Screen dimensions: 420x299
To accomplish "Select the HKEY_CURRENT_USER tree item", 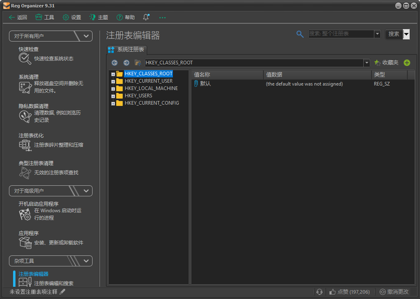I will pos(148,81).
